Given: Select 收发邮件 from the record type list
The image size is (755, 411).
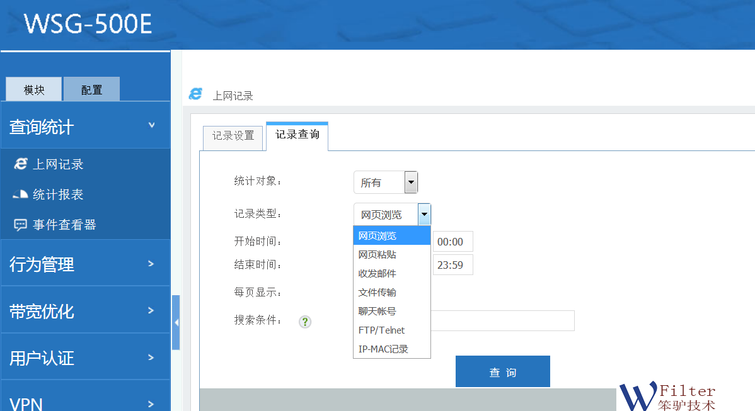Looking at the screenshot, I should pyautogui.click(x=377, y=274).
